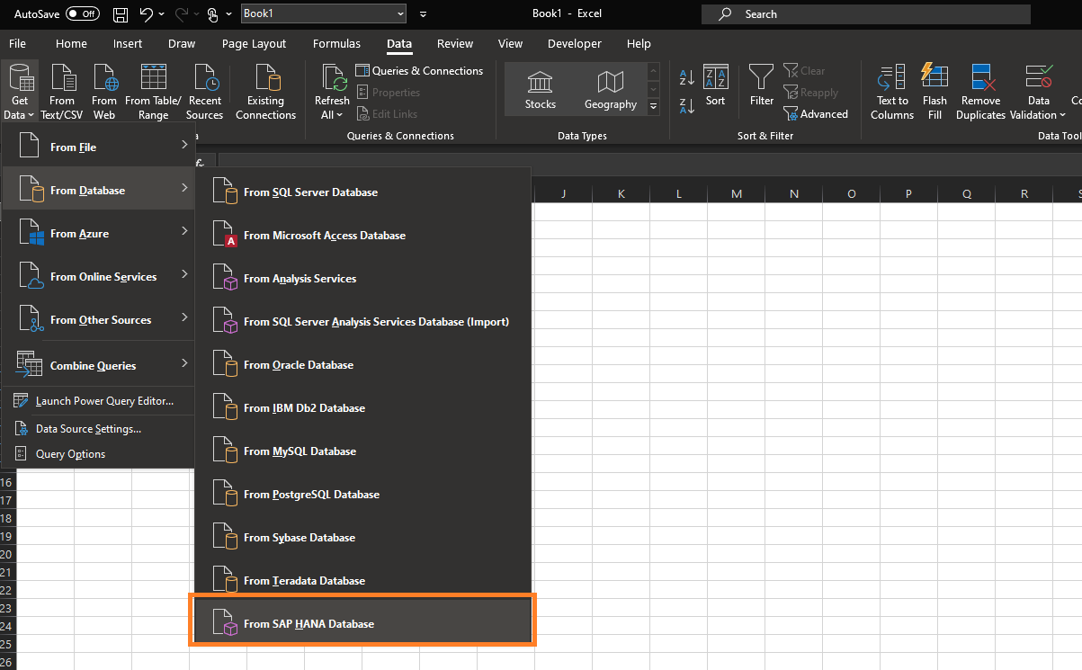Select From PostgreSQL Database entry

pyautogui.click(x=362, y=495)
